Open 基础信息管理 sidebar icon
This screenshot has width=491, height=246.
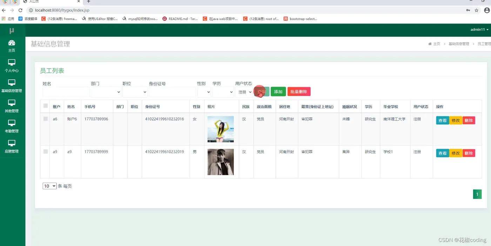[x=12, y=83]
